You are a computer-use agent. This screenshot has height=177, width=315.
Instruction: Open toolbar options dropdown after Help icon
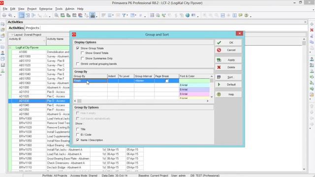pos(251,16)
